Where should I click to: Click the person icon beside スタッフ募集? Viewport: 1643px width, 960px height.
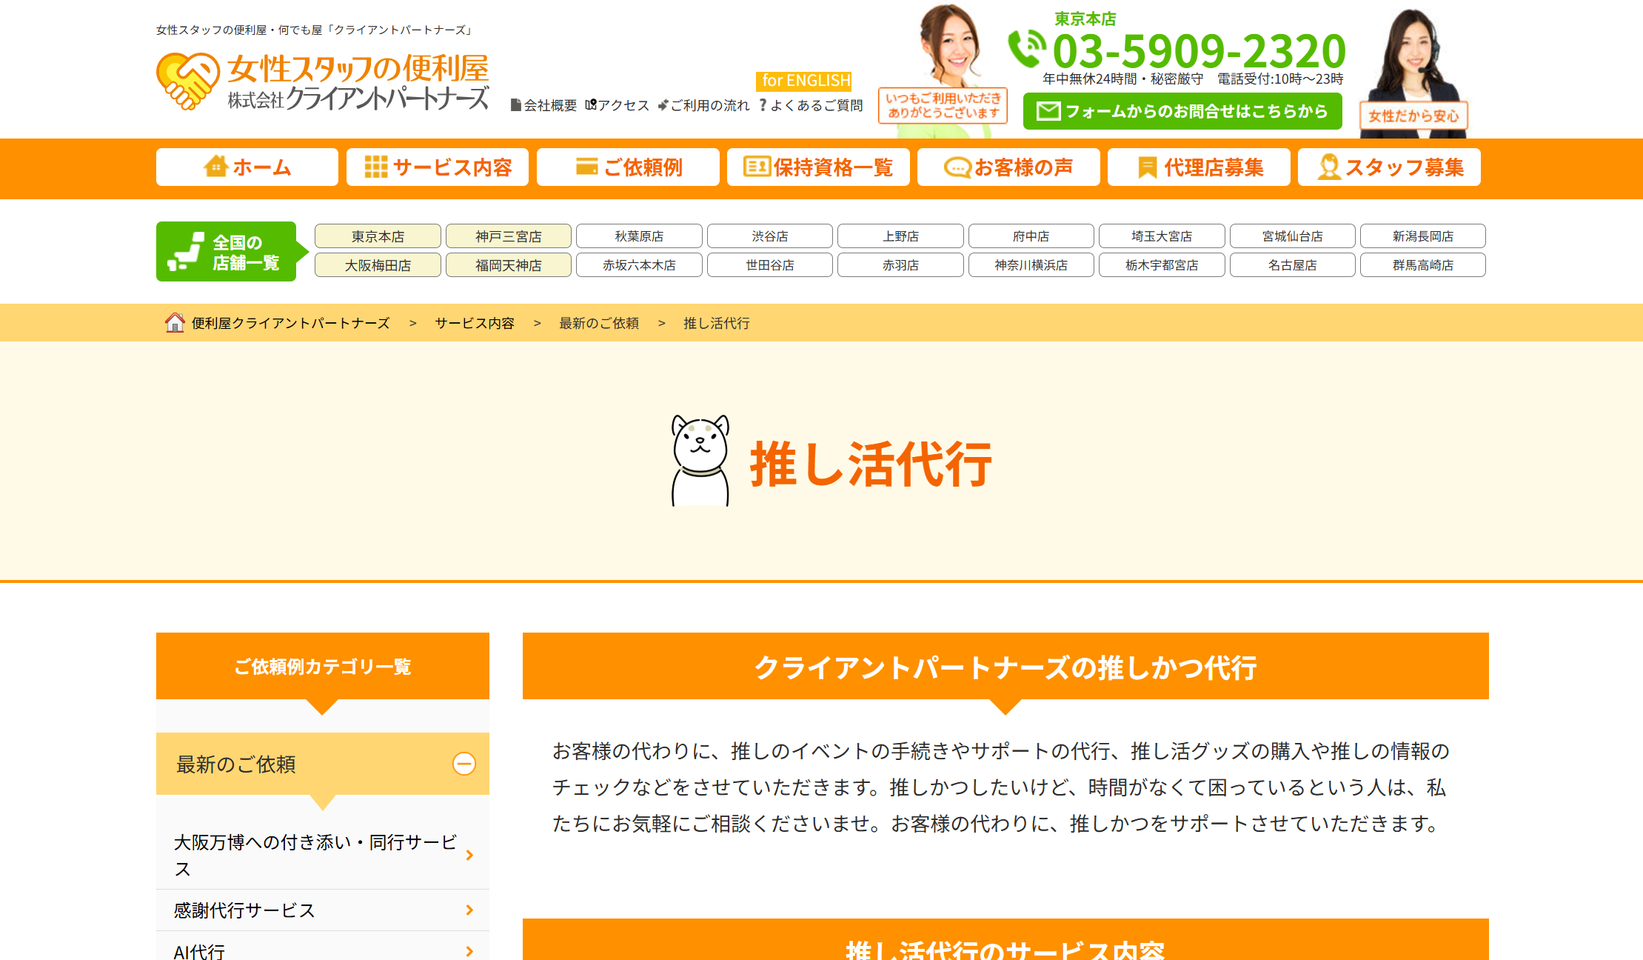1329,167
